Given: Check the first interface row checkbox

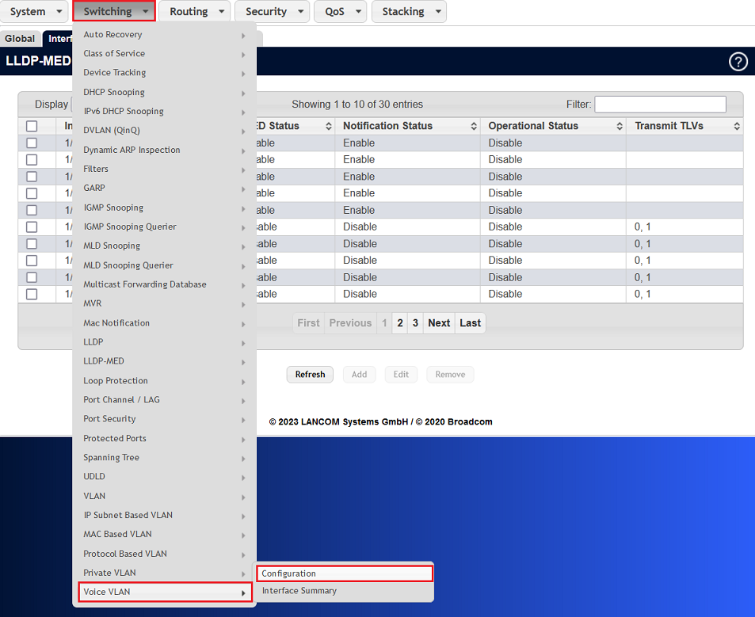Looking at the screenshot, I should click(31, 143).
